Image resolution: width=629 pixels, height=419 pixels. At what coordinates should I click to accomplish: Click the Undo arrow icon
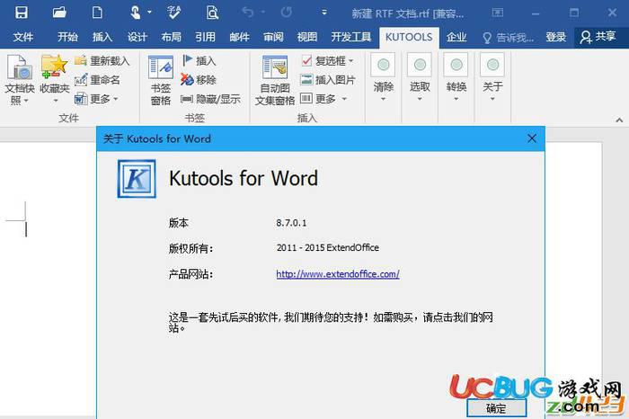[248, 13]
